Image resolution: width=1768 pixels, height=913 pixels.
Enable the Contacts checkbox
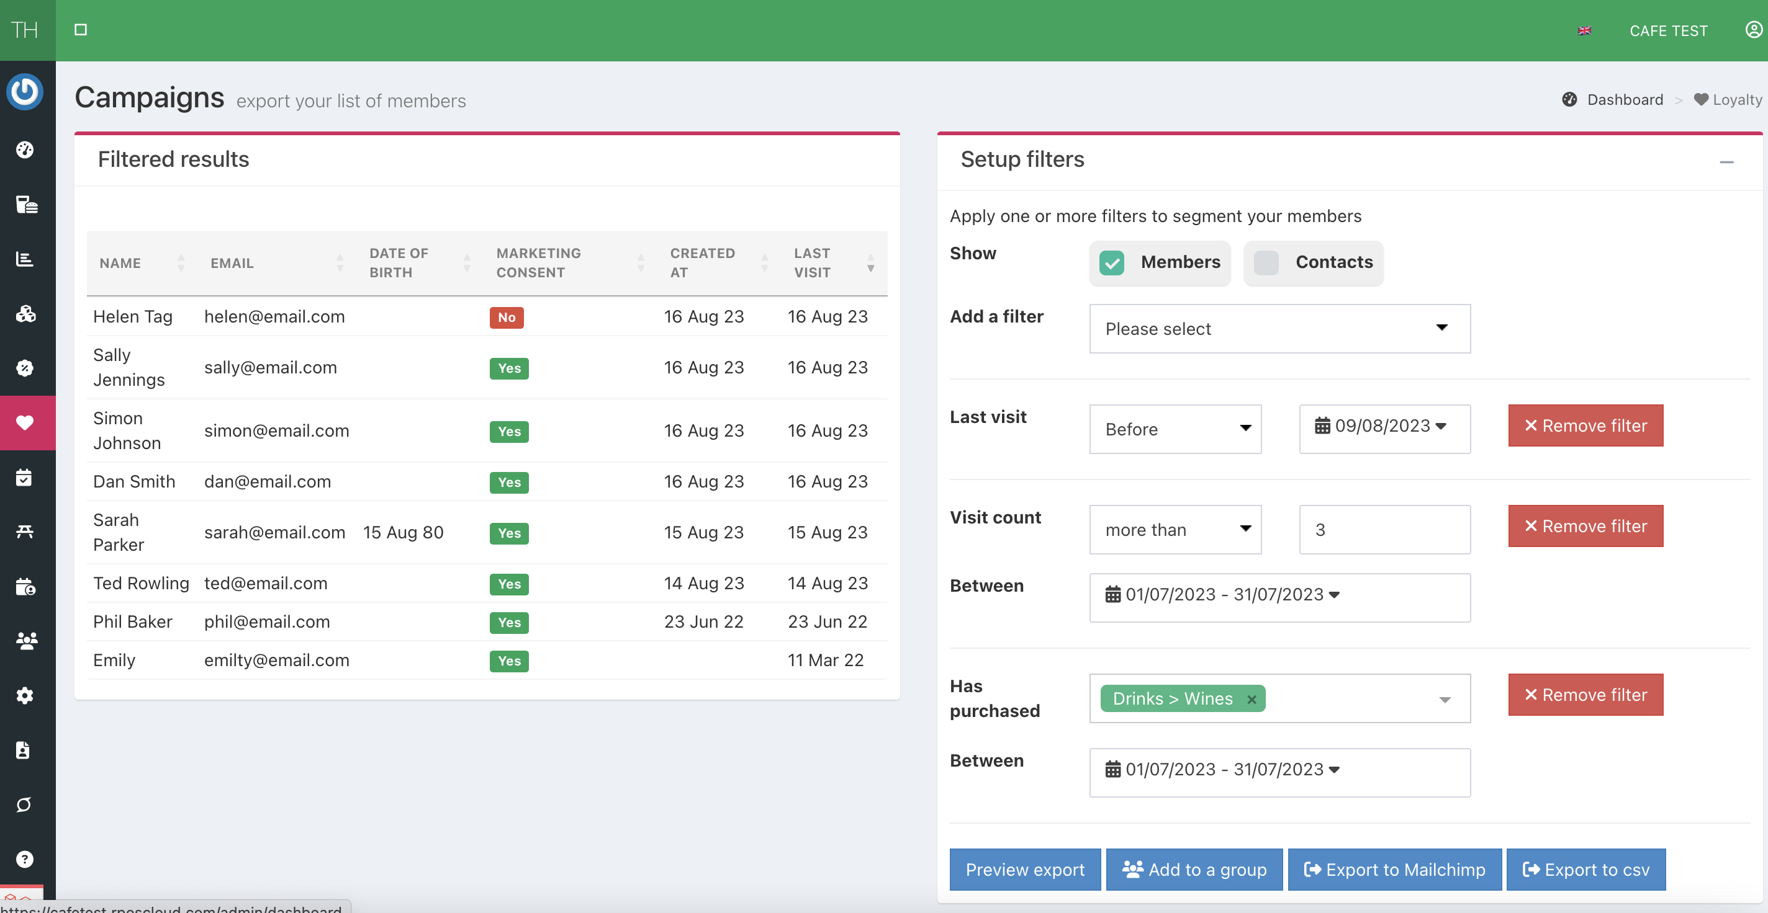point(1266,262)
